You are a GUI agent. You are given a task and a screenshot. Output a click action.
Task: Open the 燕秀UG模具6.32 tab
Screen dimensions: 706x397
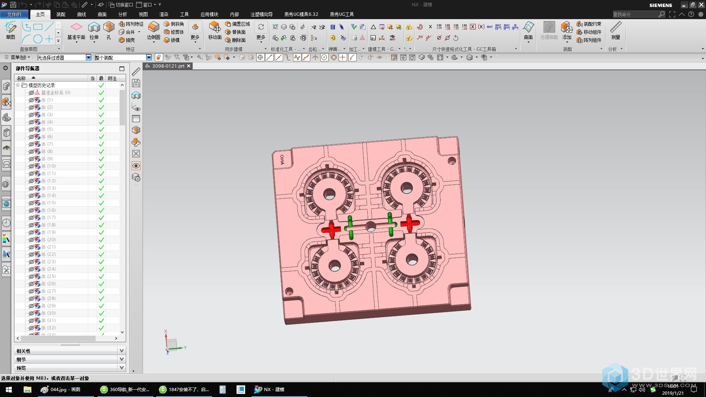pyautogui.click(x=301, y=14)
